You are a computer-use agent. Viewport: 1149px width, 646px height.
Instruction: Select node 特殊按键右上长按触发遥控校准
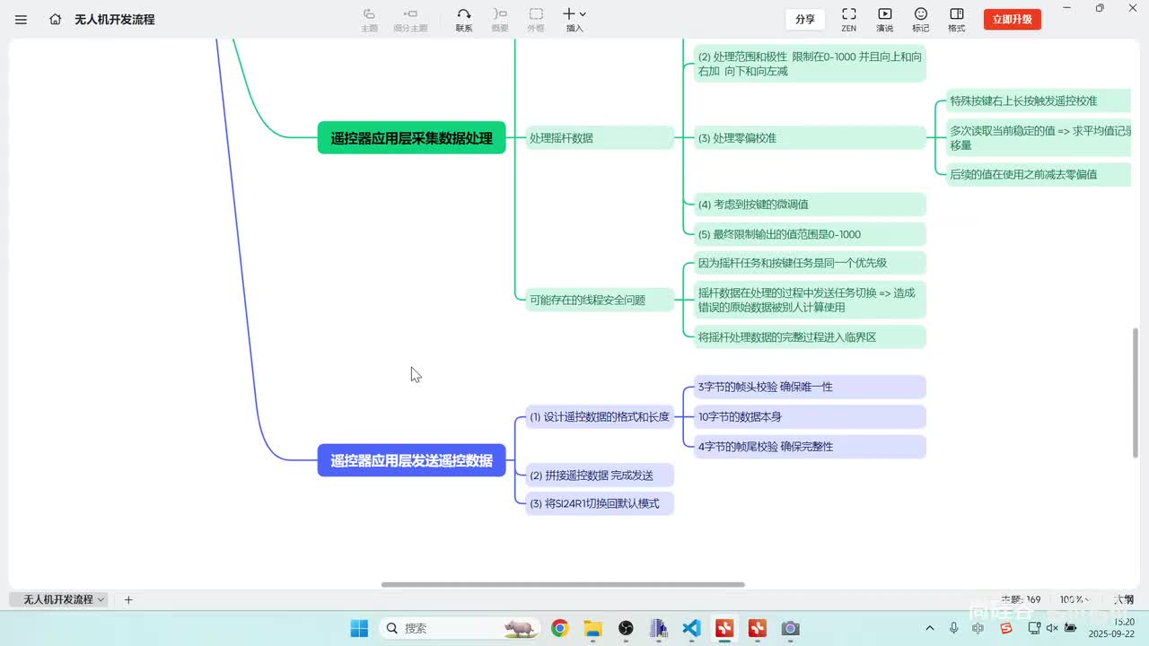coord(1039,100)
